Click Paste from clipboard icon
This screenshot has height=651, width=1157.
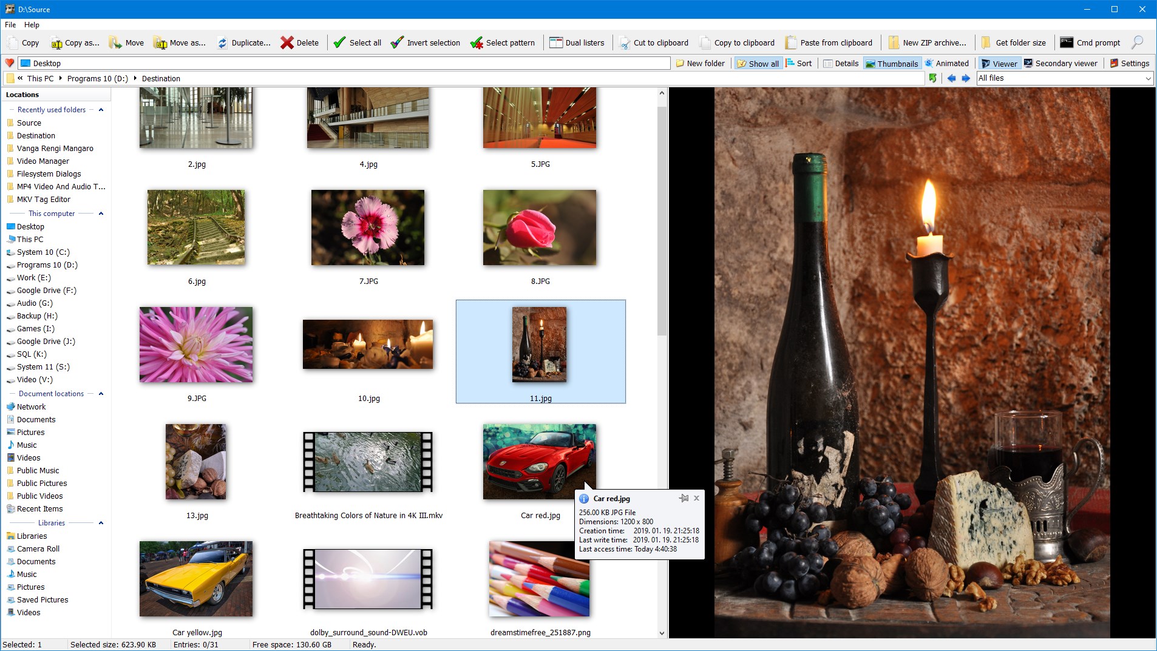[x=791, y=42]
